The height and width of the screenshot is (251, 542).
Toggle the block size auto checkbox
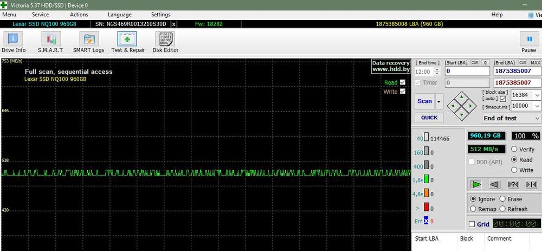[x=503, y=99]
